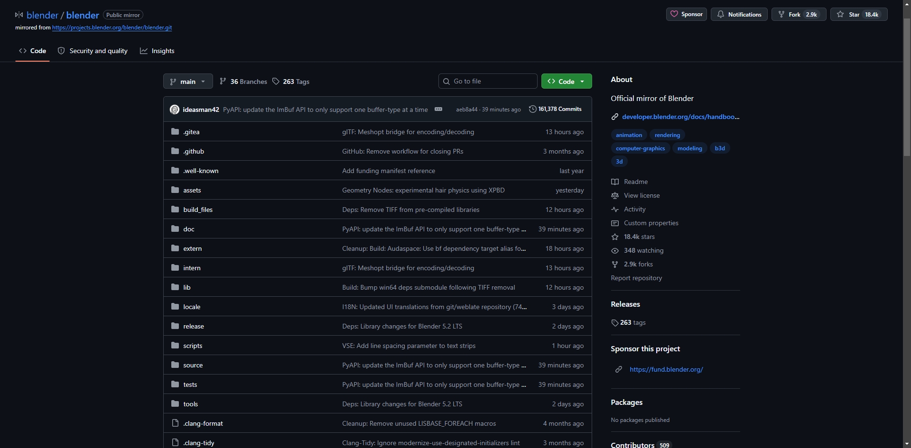Expand the commit message ellipsis button
This screenshot has height=448, width=911.
438,109
